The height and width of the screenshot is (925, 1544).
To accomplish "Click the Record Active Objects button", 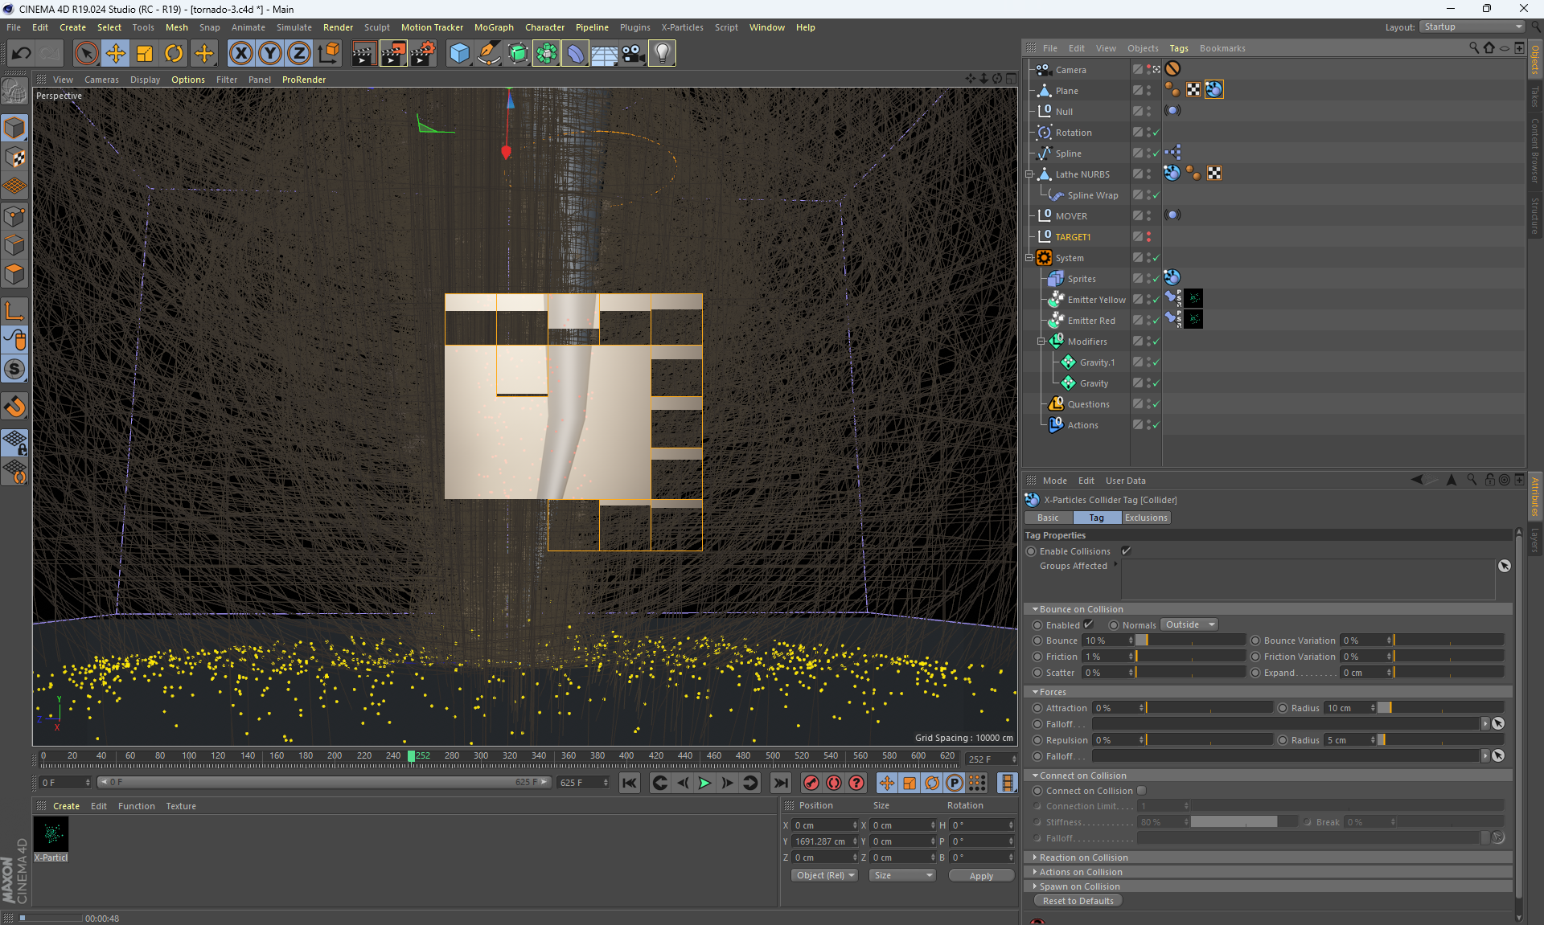I will point(811,783).
